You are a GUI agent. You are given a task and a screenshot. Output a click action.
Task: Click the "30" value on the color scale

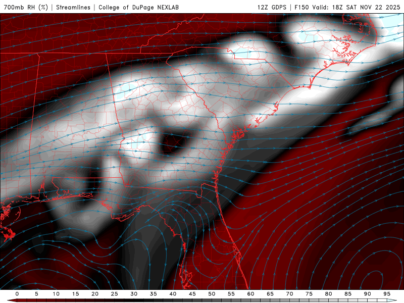[134, 294]
